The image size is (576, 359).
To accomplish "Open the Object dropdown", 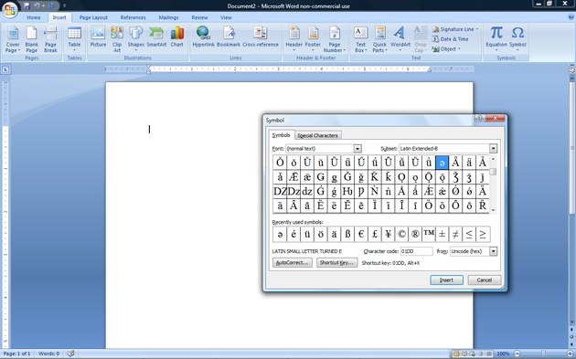I will click(x=446, y=48).
